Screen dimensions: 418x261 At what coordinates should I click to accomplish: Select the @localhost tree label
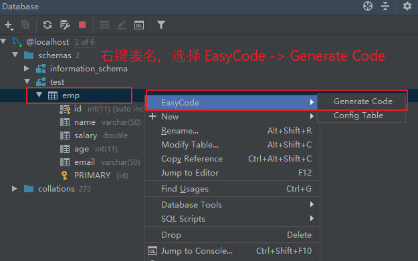47,42
